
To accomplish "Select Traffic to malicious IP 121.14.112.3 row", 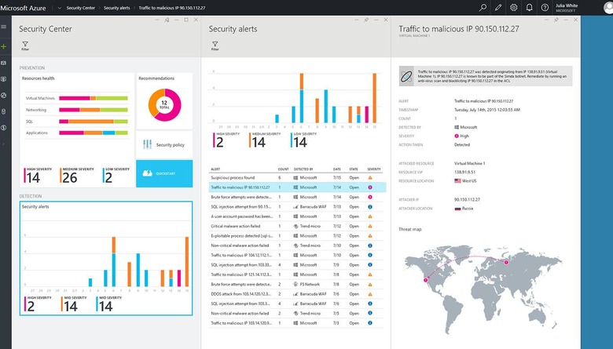I will click(296, 274).
